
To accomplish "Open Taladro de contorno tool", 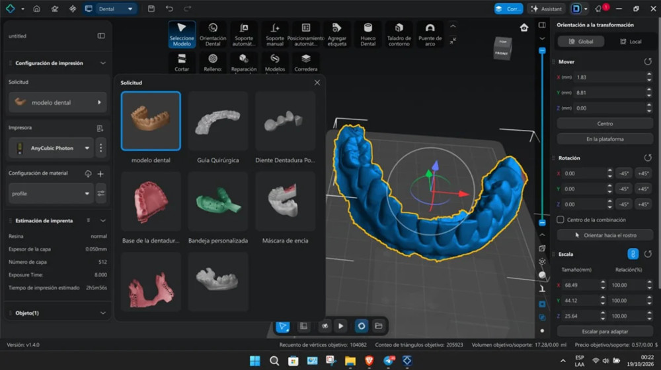I will click(x=399, y=34).
